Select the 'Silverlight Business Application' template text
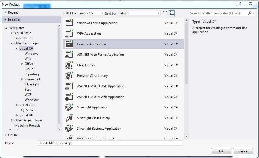Image resolution: width=259 pixels, height=158 pixels. 99,128
